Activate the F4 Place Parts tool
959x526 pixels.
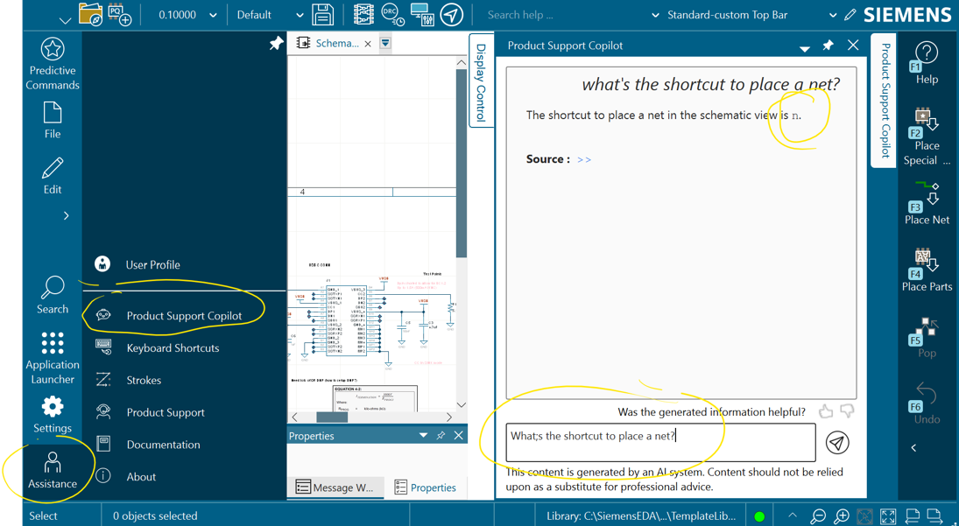(x=927, y=270)
